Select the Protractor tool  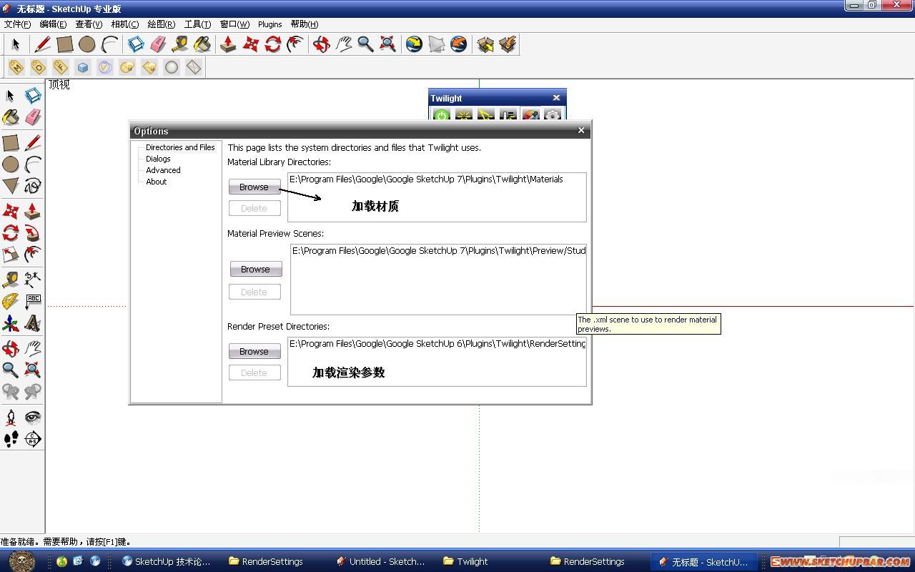pos(11,301)
